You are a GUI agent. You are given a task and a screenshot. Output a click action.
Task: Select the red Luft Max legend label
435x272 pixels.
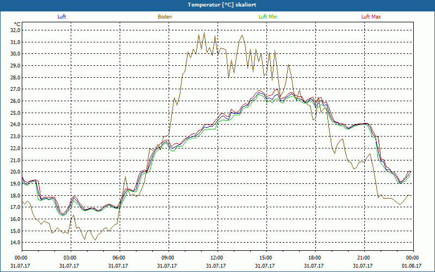(x=371, y=17)
